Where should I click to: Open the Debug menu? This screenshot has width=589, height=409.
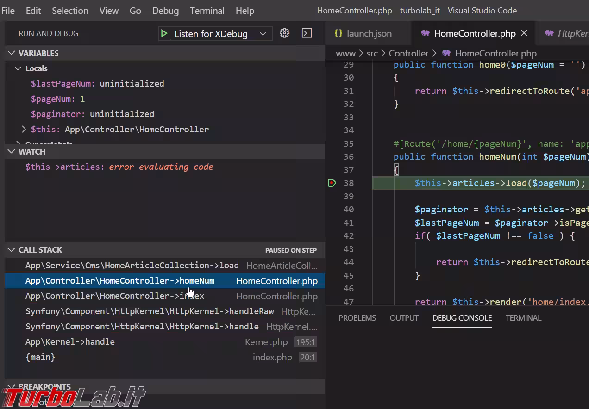tap(165, 11)
